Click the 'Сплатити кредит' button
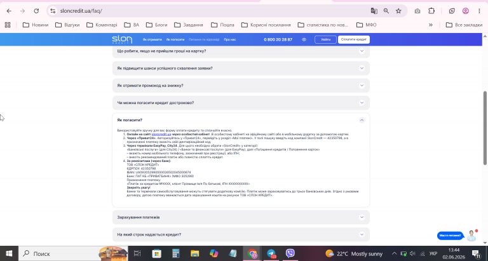The image size is (488, 261). pos(354,39)
